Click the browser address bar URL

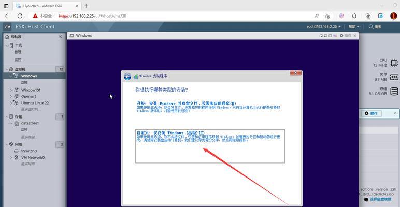(92, 16)
